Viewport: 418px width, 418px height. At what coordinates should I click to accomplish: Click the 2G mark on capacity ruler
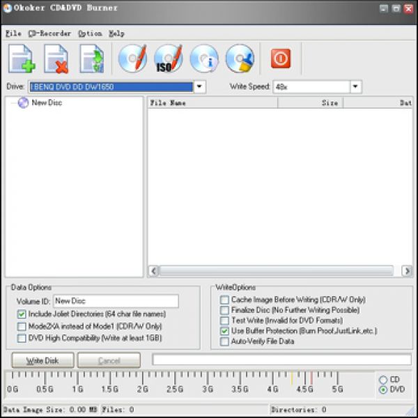(x=143, y=389)
